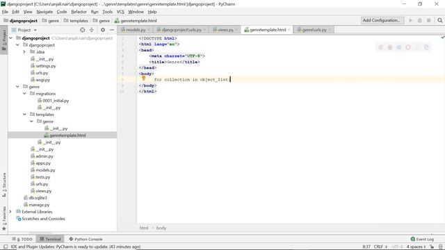The width and height of the screenshot is (445, 250).
Task: Open the Structure side tool window stripe
Action: tap(4, 185)
